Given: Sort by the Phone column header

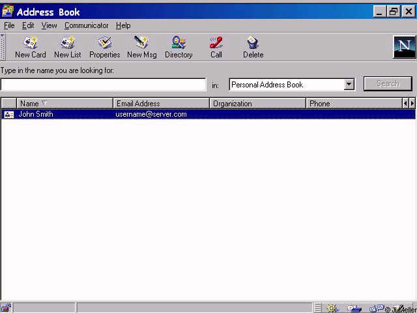Looking at the screenshot, I should point(354,103).
